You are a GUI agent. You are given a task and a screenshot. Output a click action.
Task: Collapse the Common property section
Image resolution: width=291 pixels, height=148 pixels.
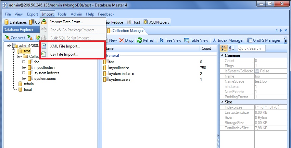click(x=222, y=56)
